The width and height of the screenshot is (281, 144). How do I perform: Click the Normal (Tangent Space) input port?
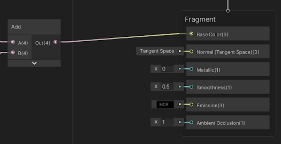coord(191,51)
